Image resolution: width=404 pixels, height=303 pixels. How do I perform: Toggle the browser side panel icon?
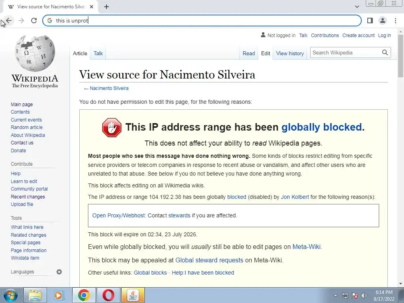370,21
